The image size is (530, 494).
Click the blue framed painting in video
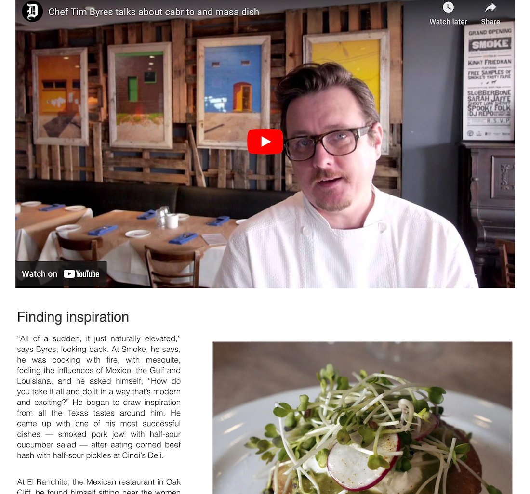click(x=233, y=91)
